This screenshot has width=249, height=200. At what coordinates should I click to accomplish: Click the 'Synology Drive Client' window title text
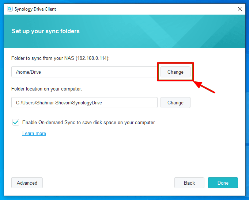[36, 9]
